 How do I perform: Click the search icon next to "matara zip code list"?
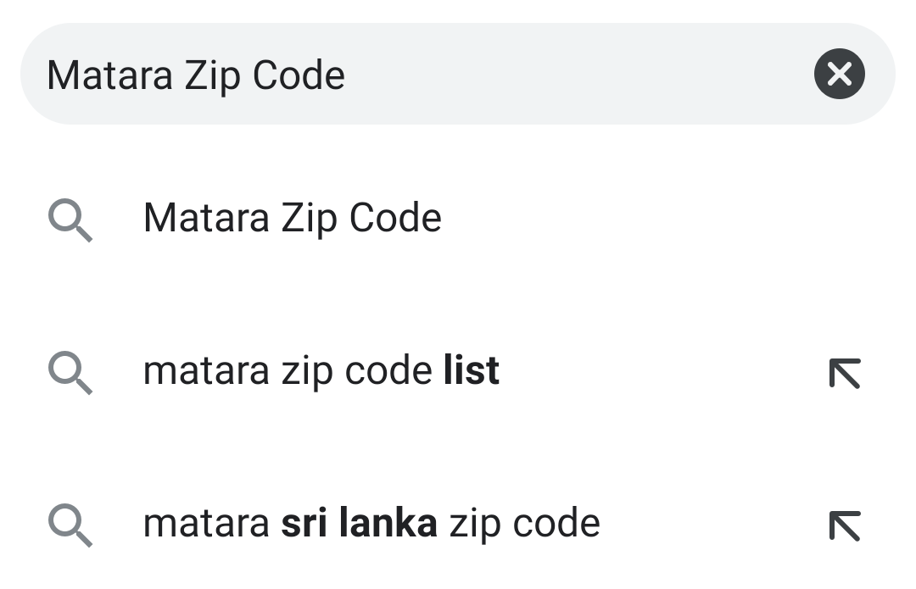tap(70, 373)
